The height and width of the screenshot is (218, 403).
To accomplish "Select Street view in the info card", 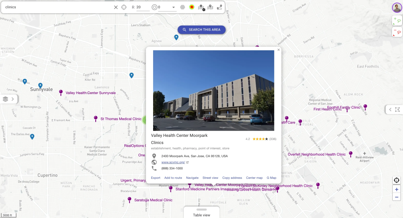I will [210, 178].
